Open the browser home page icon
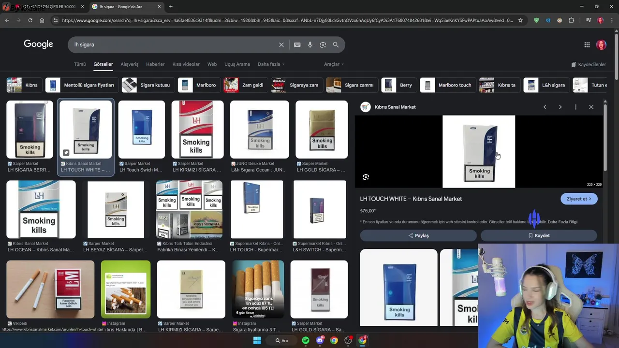619x348 pixels. pyautogui.click(x=42, y=20)
